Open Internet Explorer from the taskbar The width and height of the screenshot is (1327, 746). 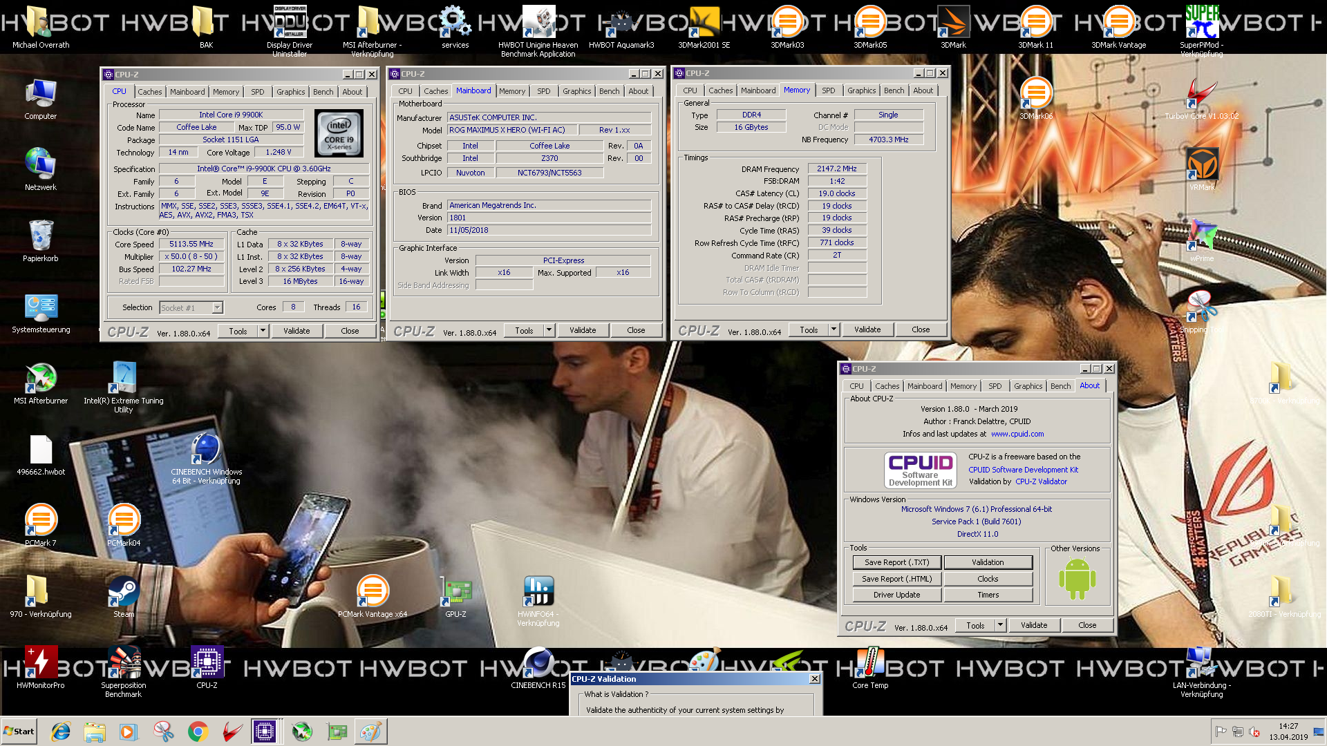coord(61,731)
